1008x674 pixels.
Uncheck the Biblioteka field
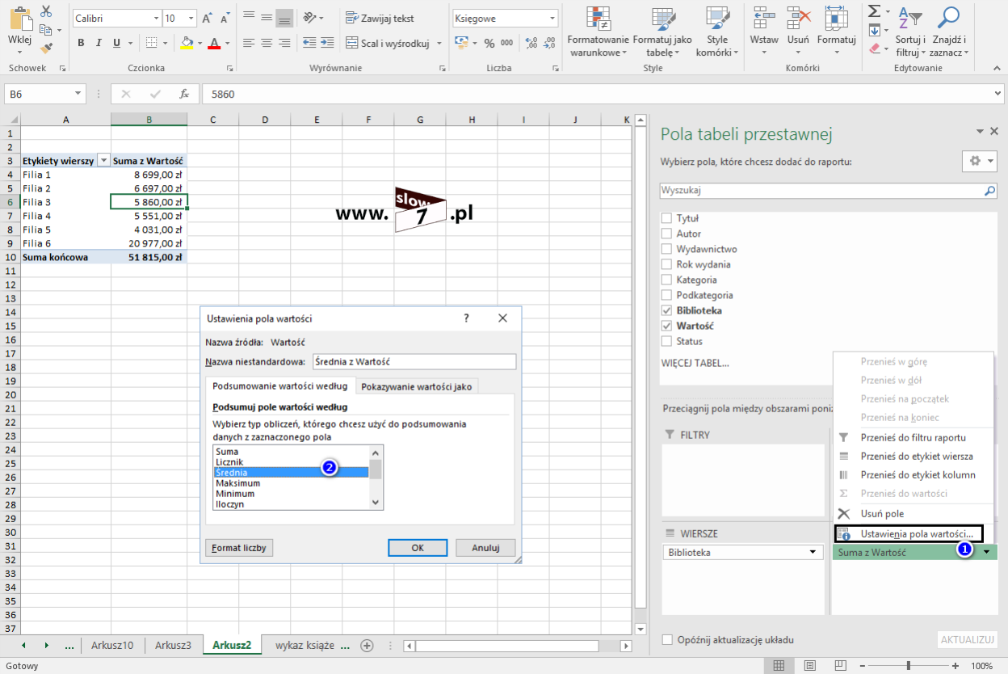[x=666, y=310]
